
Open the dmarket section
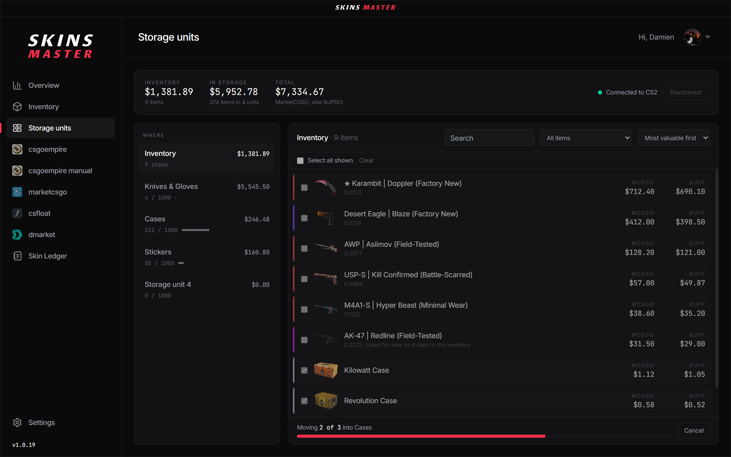tap(61, 235)
